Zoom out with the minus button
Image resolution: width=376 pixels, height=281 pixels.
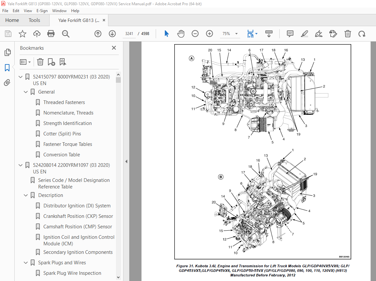pos(195,34)
